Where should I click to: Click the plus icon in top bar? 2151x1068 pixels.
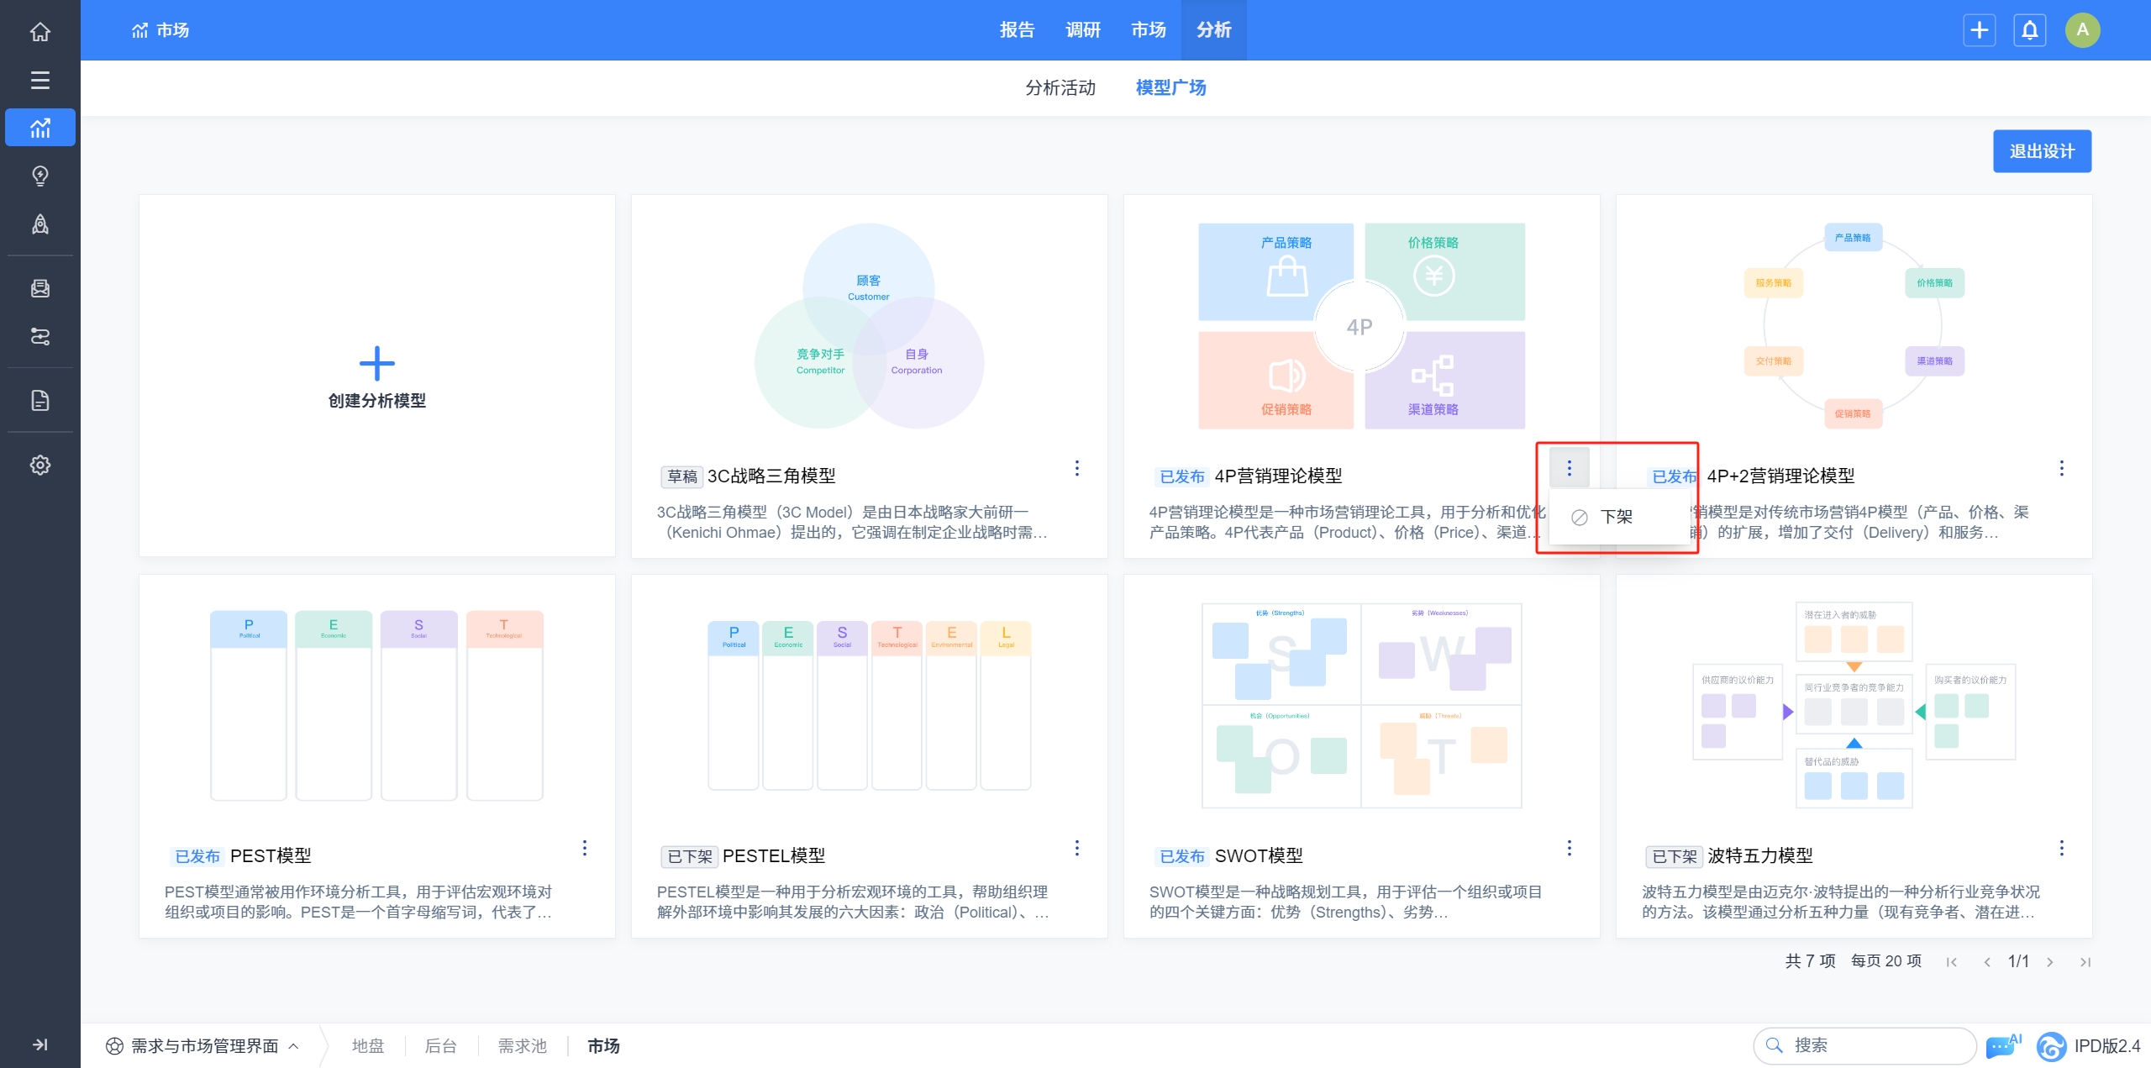point(1979,30)
